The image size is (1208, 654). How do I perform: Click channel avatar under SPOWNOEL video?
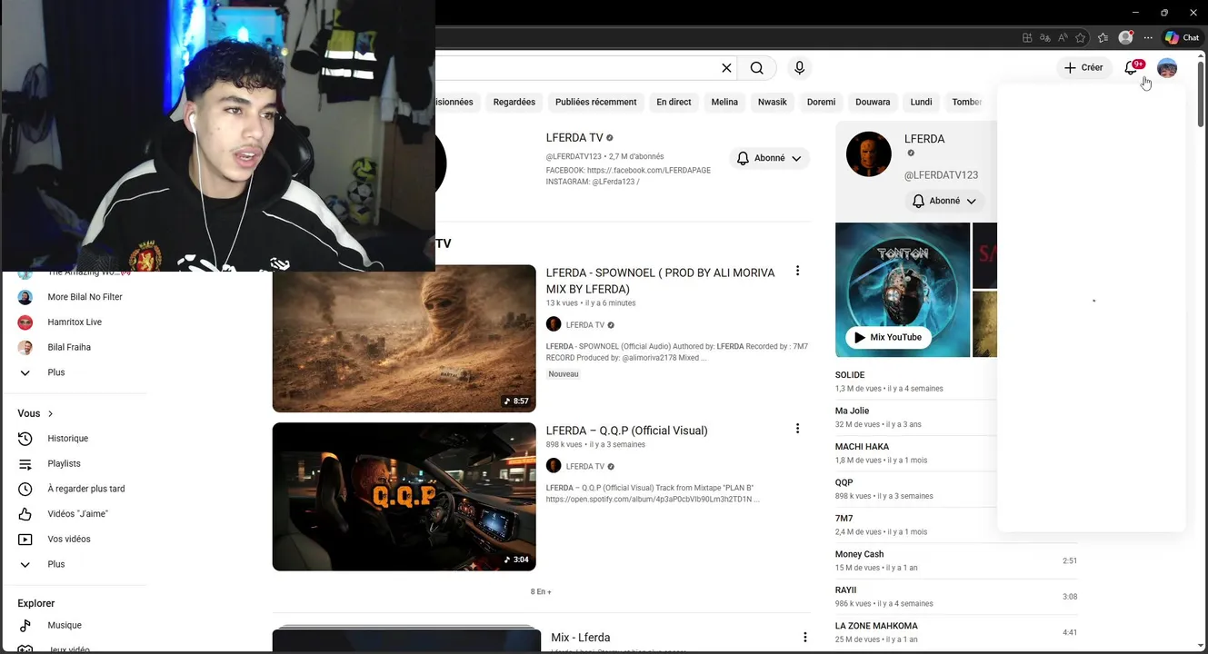(554, 324)
